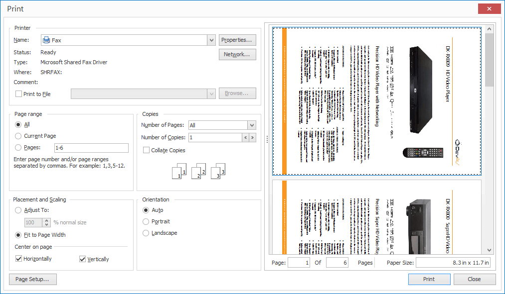The height and width of the screenshot is (294, 505).
Task: Enable the Print to File checkbox
Action: (x=19, y=94)
